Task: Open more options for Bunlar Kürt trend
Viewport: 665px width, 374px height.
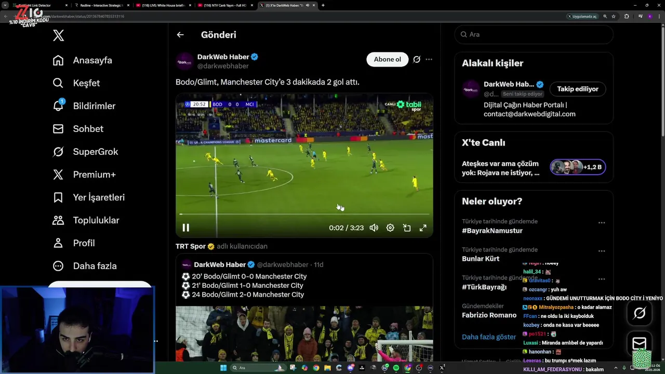Action: pyautogui.click(x=602, y=251)
